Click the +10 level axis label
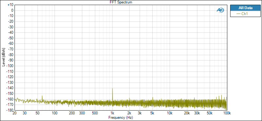 10,5
